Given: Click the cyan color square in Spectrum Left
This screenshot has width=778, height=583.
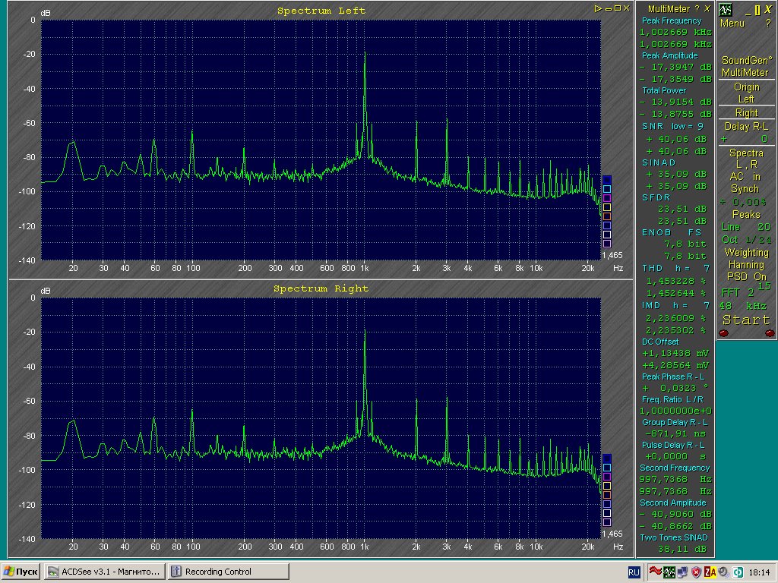Looking at the screenshot, I should (606, 188).
